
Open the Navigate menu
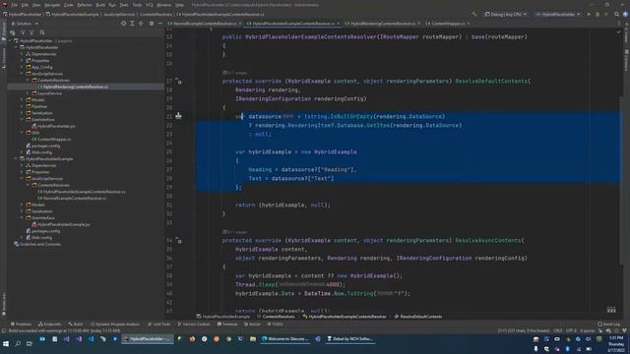pyautogui.click(x=52, y=5)
